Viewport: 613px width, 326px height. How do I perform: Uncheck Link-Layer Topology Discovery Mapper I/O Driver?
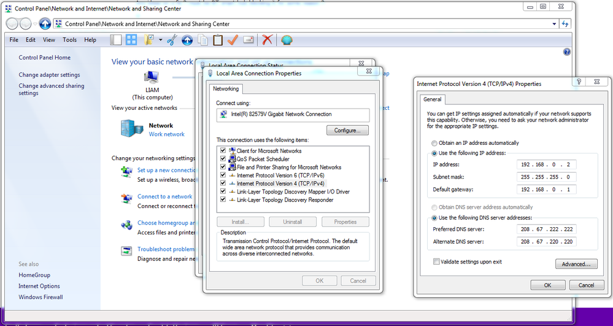pos(223,192)
